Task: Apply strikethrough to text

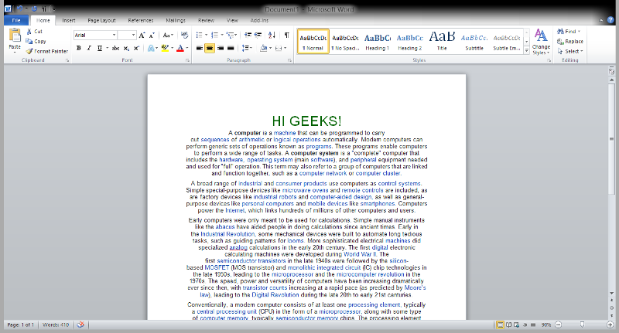Action: click(115, 48)
